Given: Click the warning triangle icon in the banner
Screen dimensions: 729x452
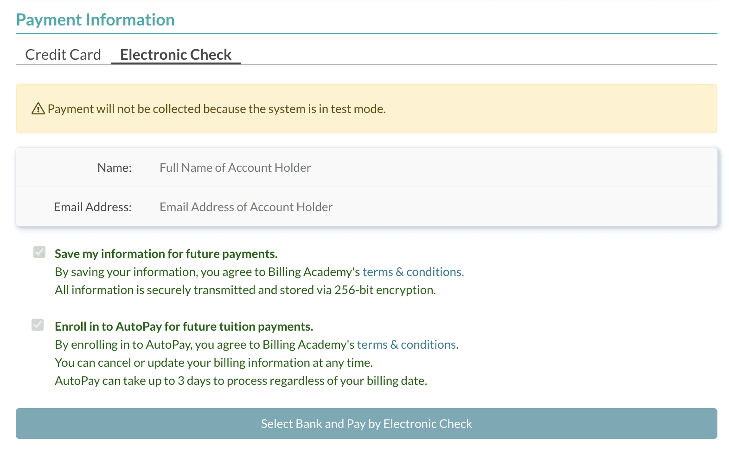Looking at the screenshot, I should pyautogui.click(x=38, y=109).
